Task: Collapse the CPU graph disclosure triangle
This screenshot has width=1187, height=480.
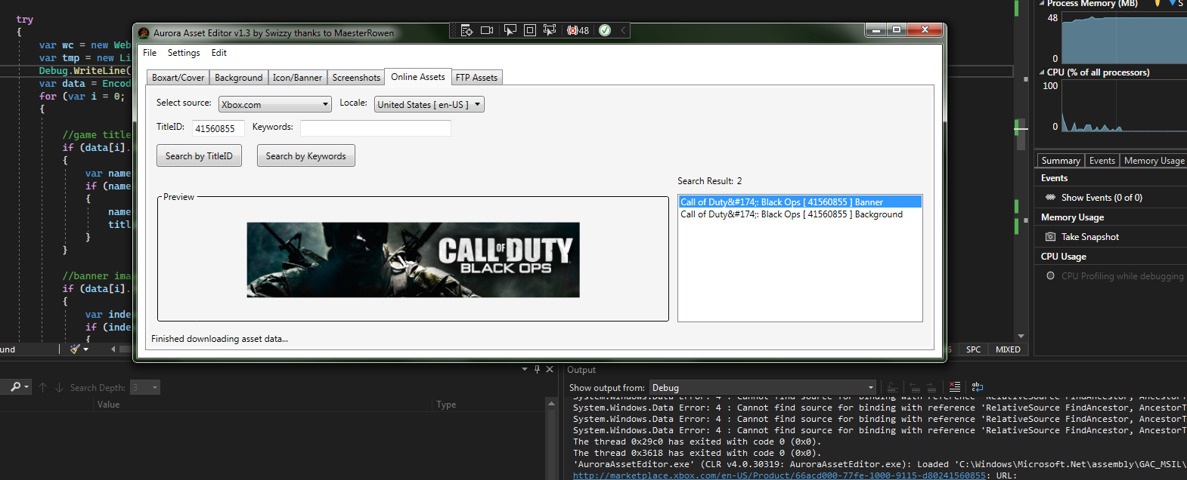Action: [1042, 72]
